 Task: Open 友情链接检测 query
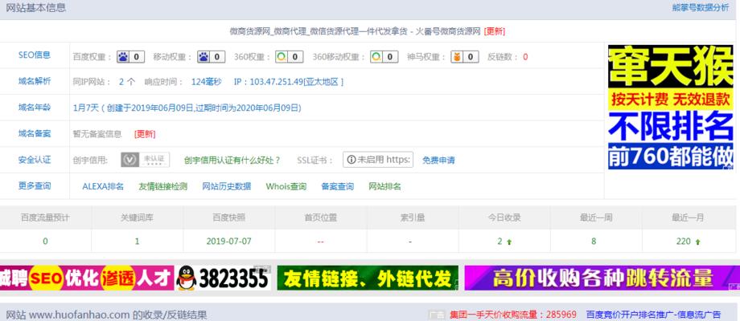coord(162,186)
